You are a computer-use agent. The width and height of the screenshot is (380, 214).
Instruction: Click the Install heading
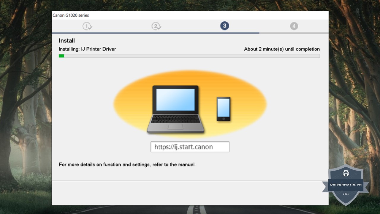point(66,41)
